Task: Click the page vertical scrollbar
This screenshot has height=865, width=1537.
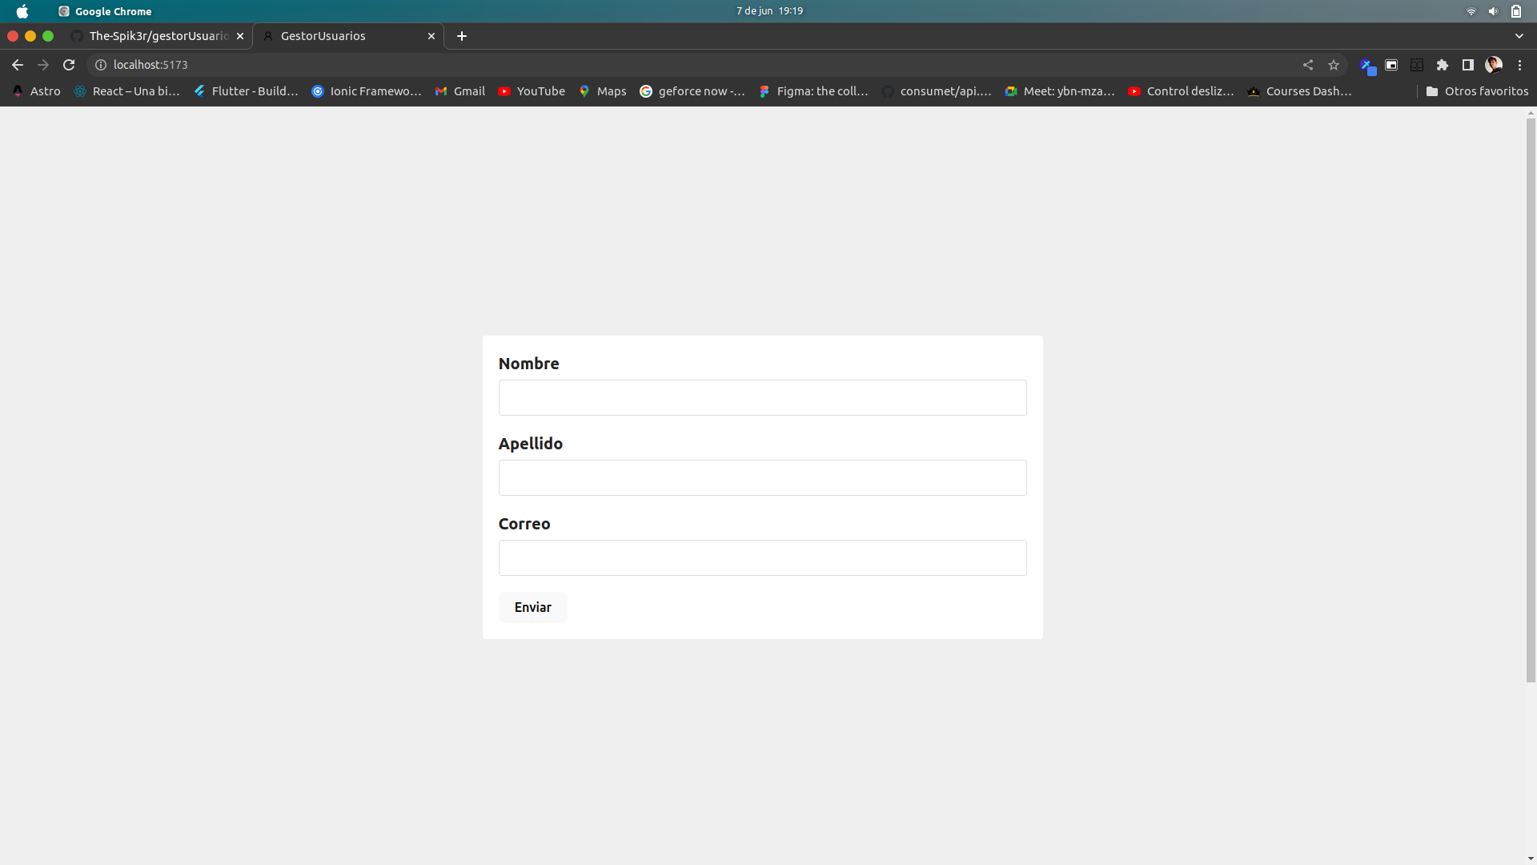Action: pyautogui.click(x=1531, y=400)
